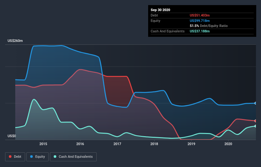This screenshot has height=167, width=261.
Task: Click the teal Cash And Equivalents legend dot
Action: pyautogui.click(x=55, y=157)
